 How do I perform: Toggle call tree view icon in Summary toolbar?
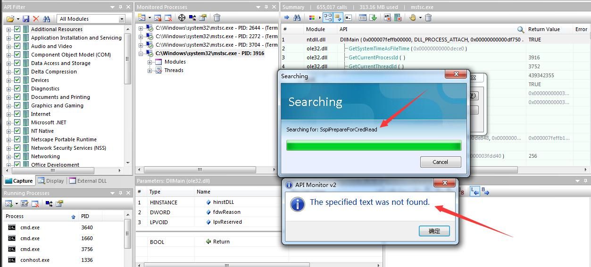pyautogui.click(x=327, y=17)
